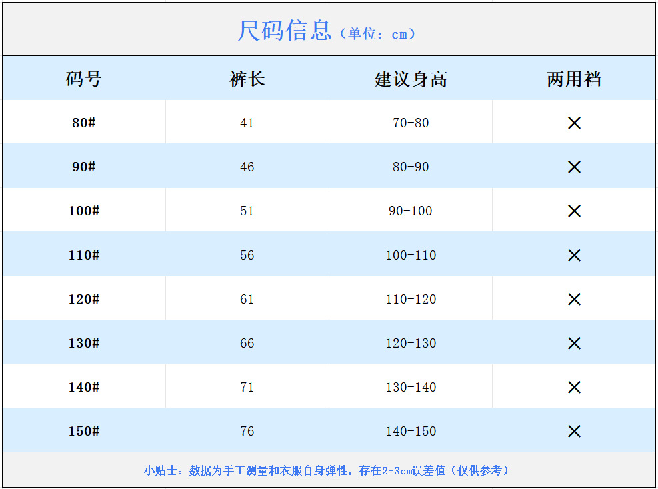Click pants length value 51
Viewport: 658px width, 489px height.
247,211
